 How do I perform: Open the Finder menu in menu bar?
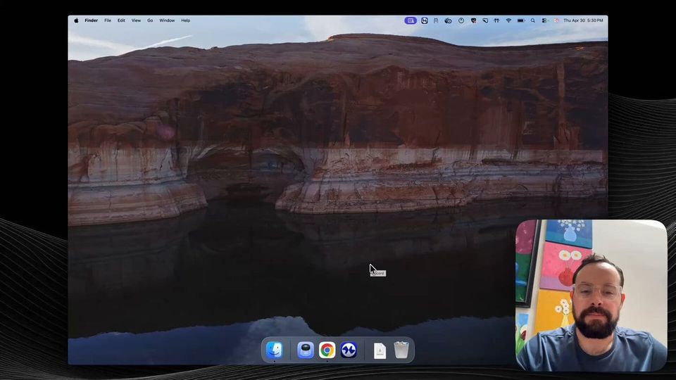click(x=91, y=20)
